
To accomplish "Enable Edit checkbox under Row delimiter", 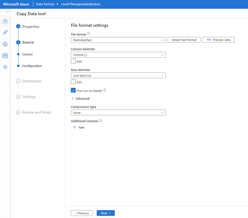I will (73, 82).
